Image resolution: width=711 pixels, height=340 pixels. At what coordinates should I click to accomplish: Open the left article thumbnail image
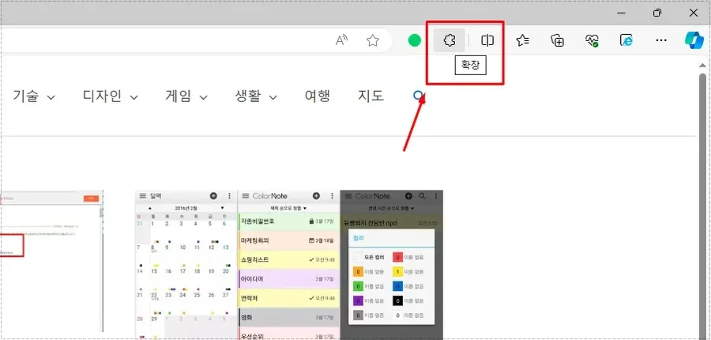[x=51, y=261]
